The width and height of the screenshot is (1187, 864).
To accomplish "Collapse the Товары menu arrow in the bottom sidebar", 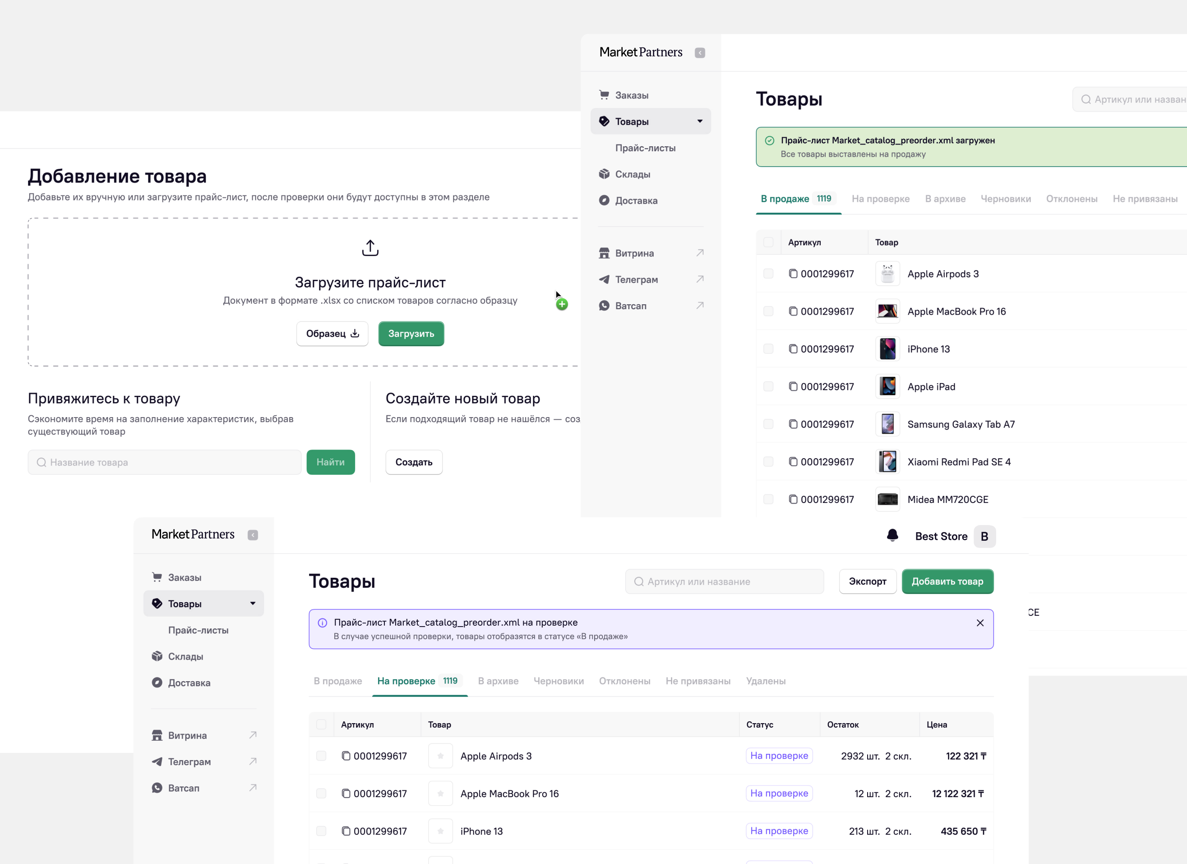I will click(x=253, y=603).
